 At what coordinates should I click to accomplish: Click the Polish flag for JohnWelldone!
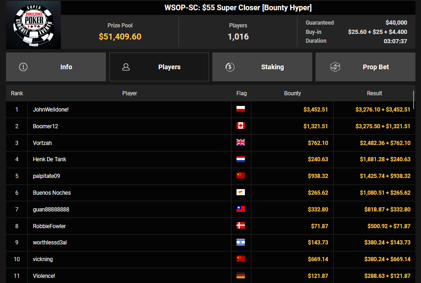[x=241, y=109]
